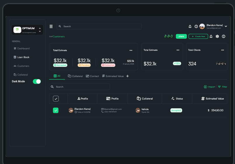
Task: Click the Mymail@gmail.com email cell
Action: click(x=111, y=109)
